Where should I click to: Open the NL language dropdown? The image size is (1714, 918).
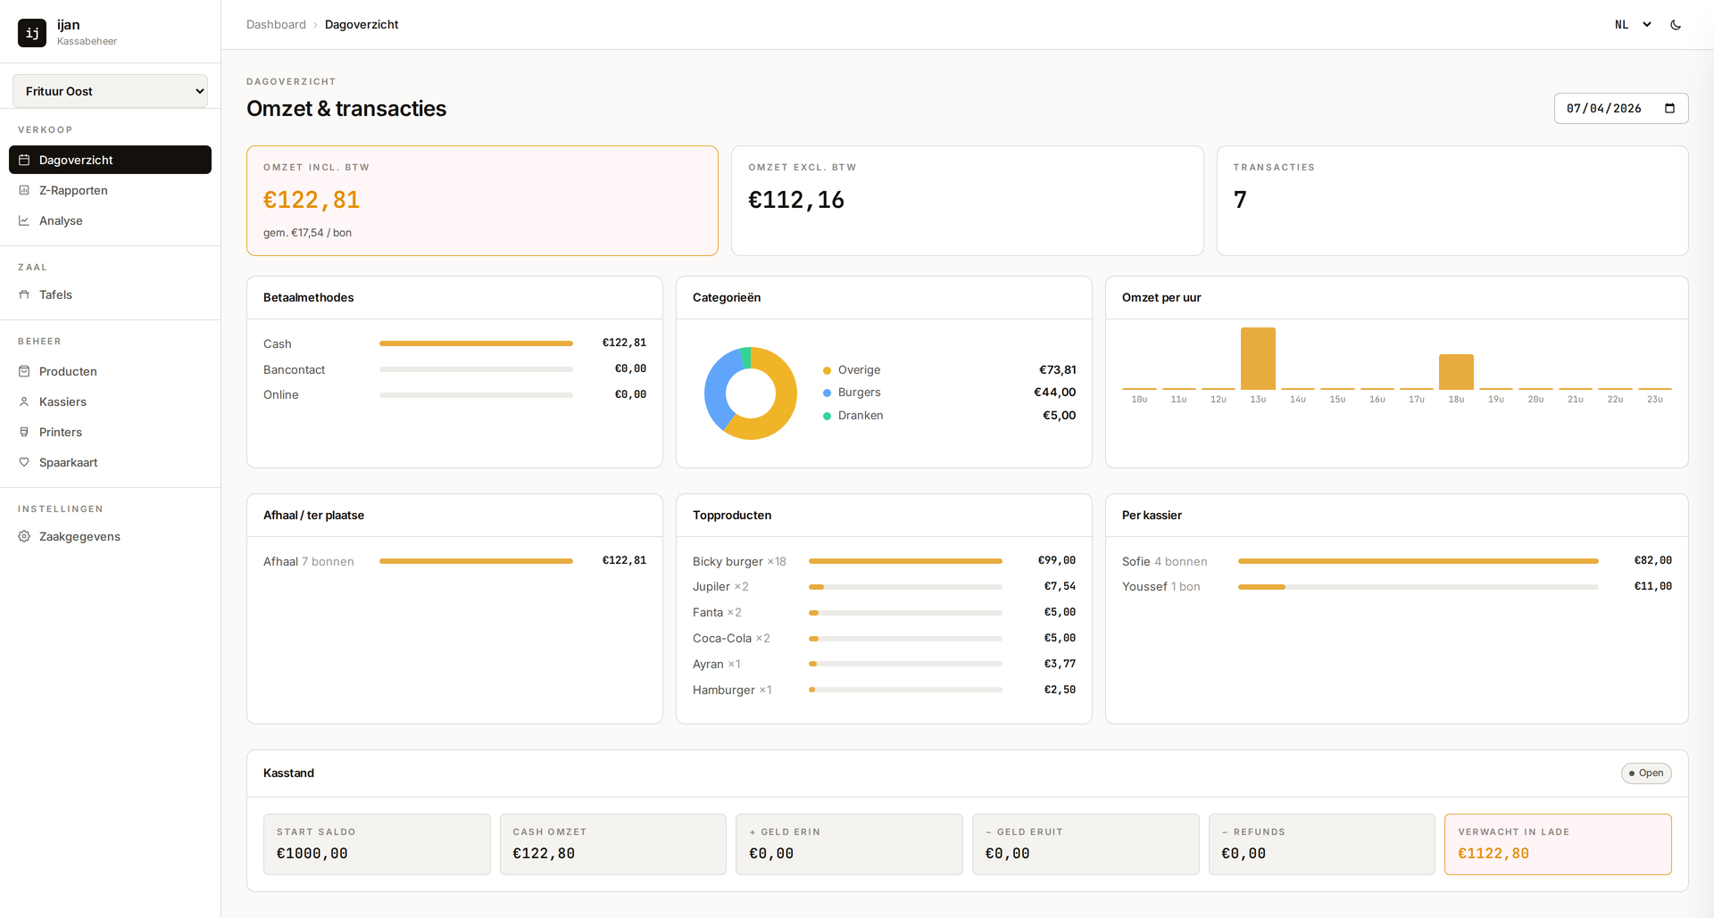[1633, 25]
